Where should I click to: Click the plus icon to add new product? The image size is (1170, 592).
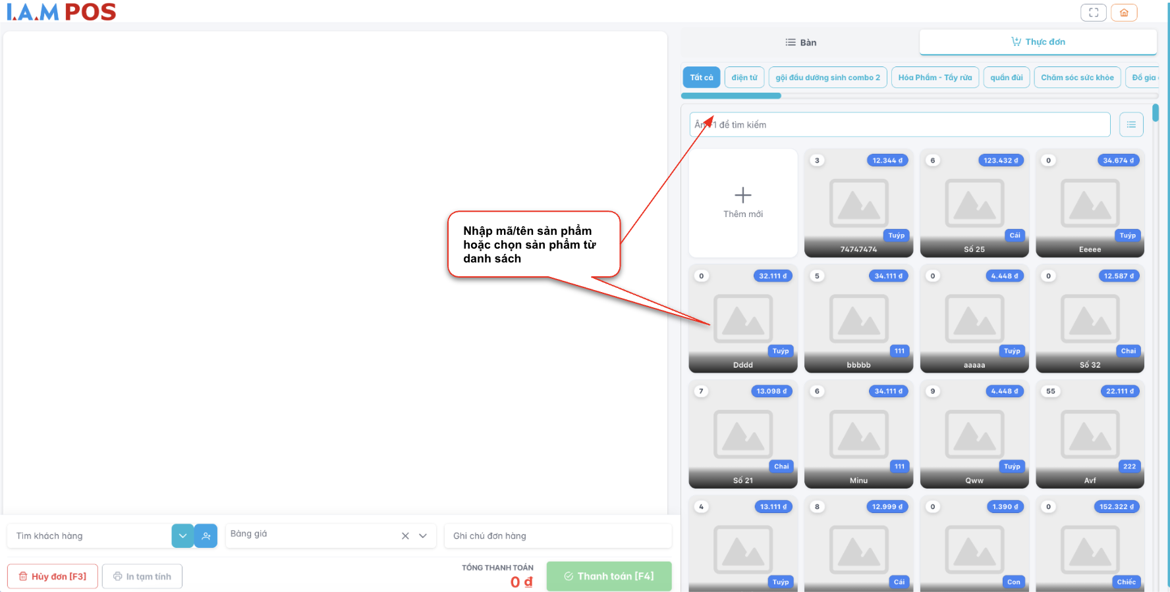(742, 195)
